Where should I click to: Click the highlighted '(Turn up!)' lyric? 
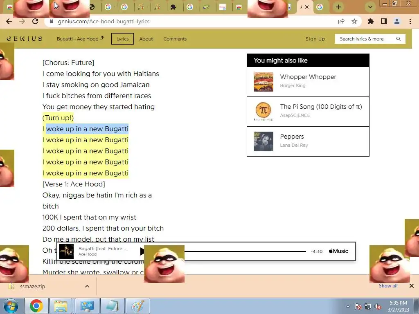(58, 118)
